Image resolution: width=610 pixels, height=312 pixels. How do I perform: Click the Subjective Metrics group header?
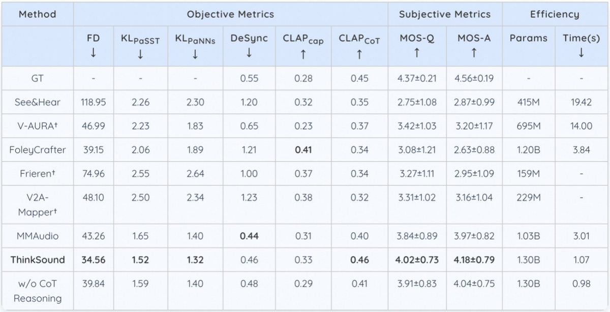445,14
